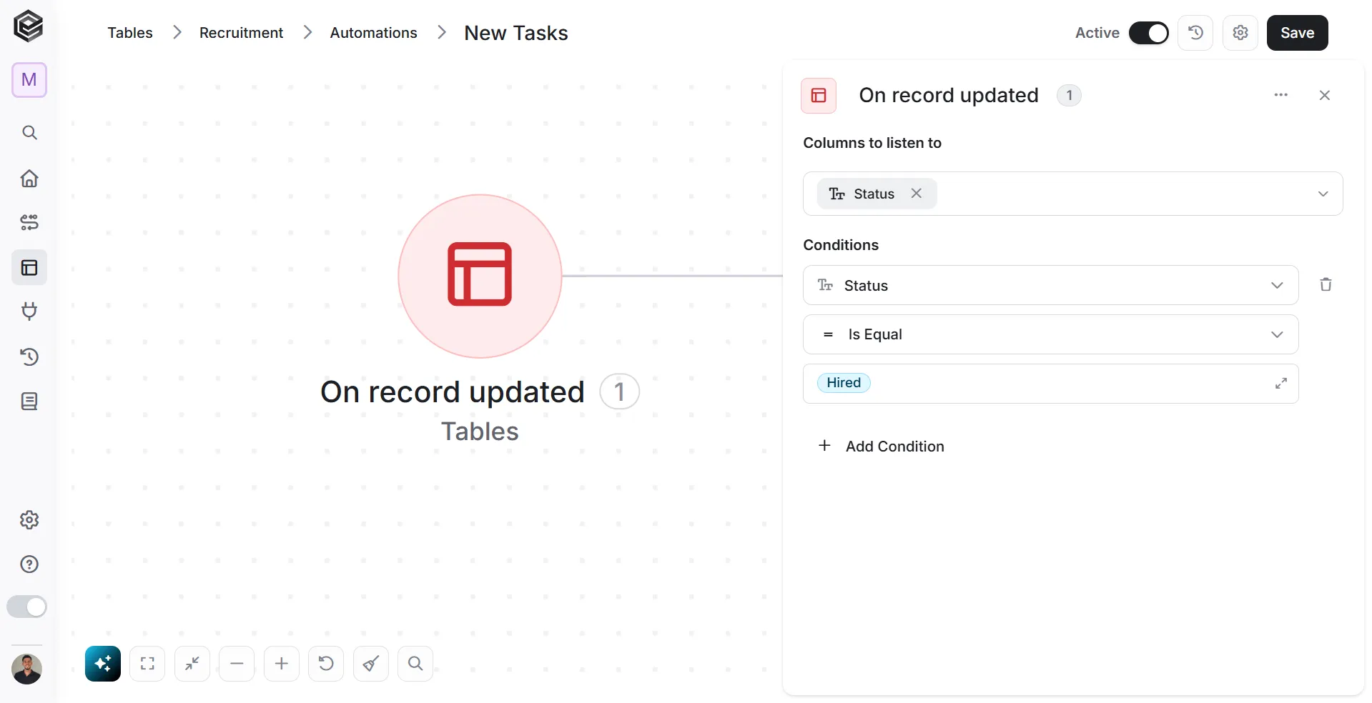The image size is (1372, 703).
Task: Save the automation
Action: click(1297, 33)
